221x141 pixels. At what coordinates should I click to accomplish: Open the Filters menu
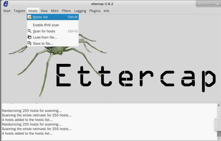(x=66, y=11)
